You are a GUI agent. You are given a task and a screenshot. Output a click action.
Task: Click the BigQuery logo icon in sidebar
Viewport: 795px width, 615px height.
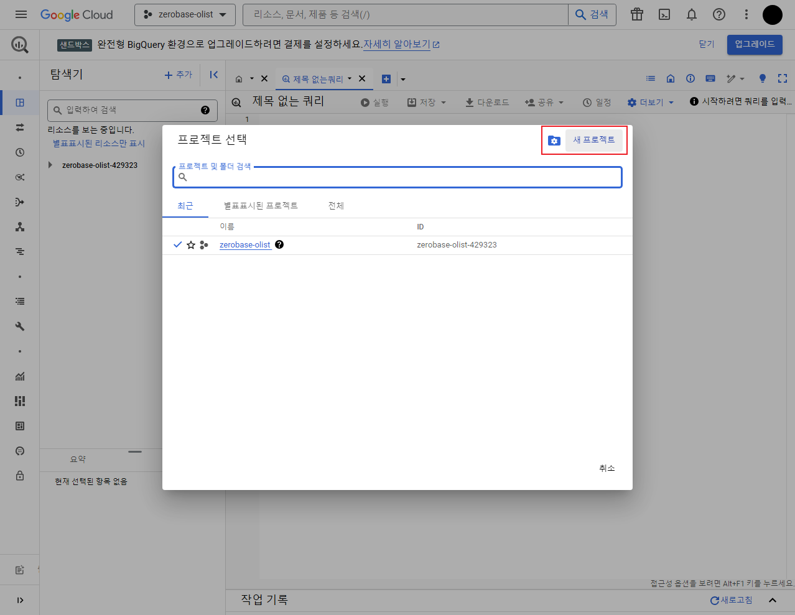tap(20, 44)
